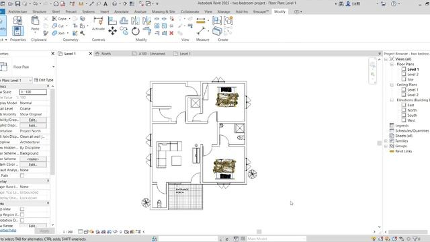The image size is (430, 242).
Task: Open the Architecture ribbon tab
Action: 17,11
